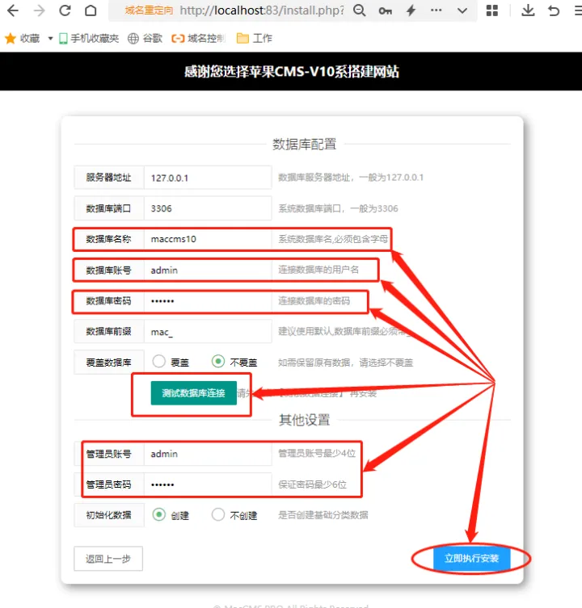Expand the address bar dropdown chevron
The width and height of the screenshot is (582, 608).
(462, 10)
